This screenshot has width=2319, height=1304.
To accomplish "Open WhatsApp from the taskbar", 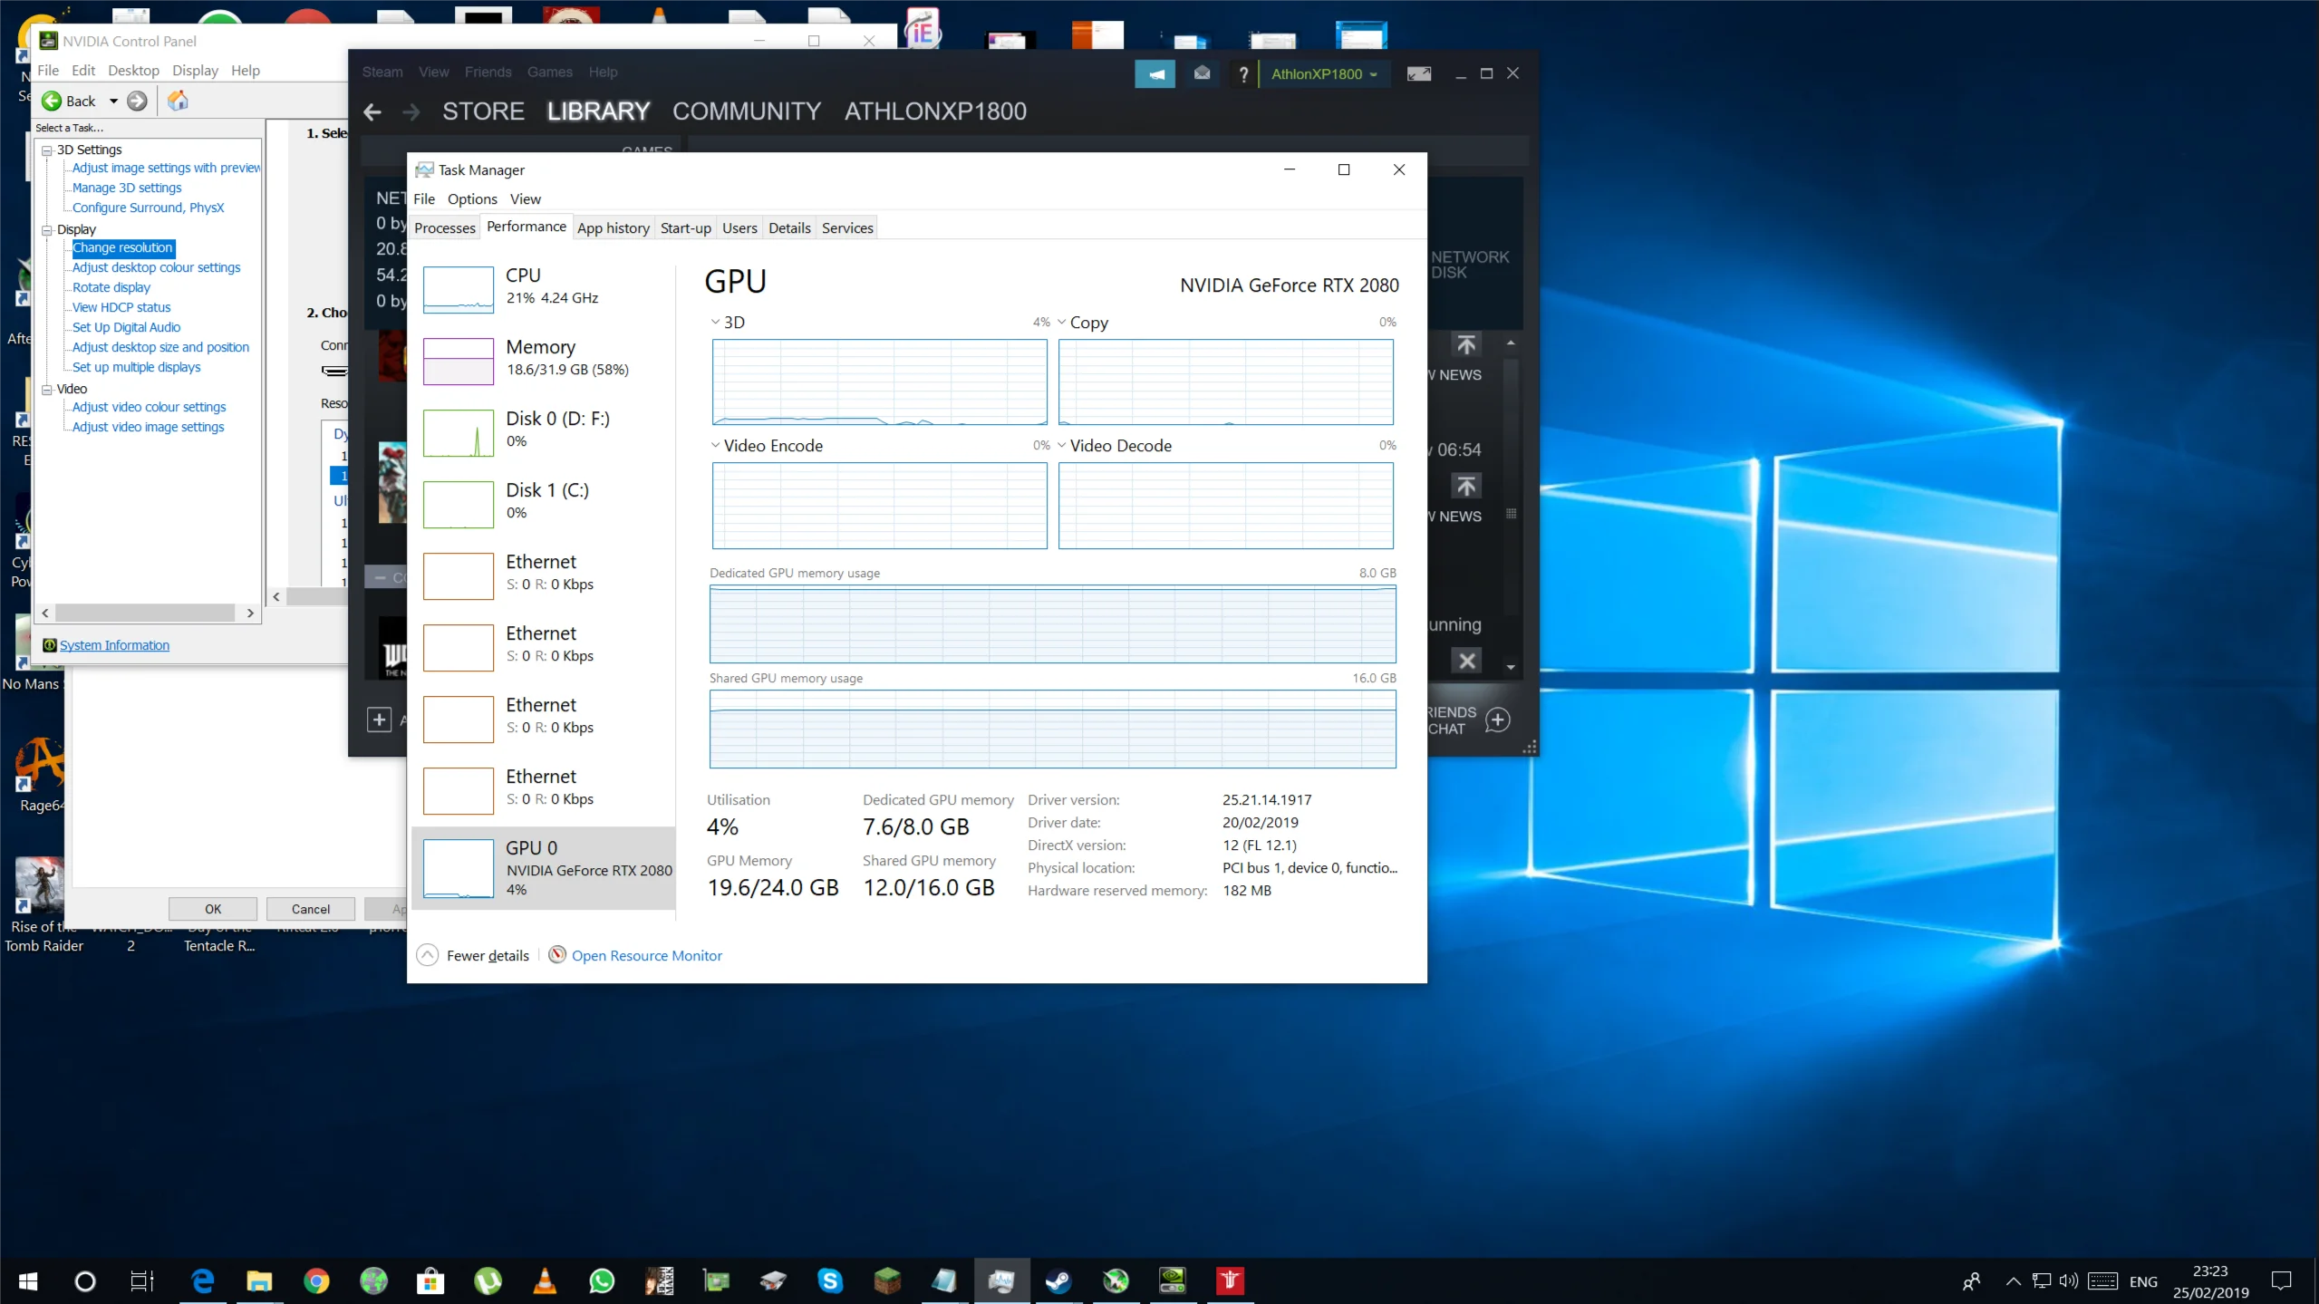I will click(602, 1280).
